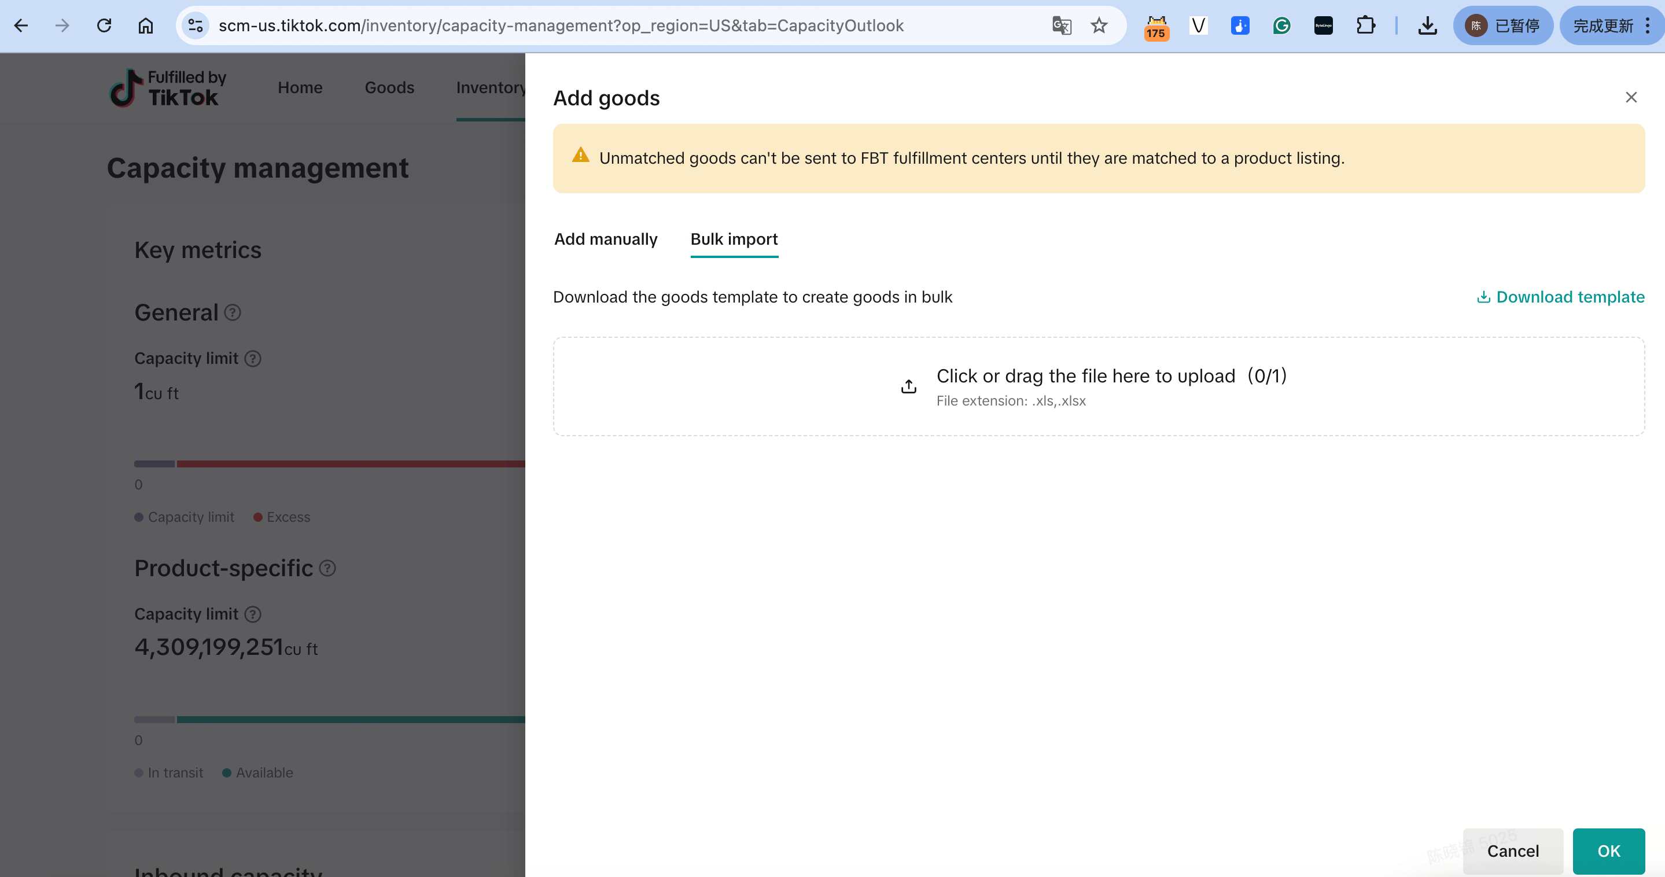Viewport: 1665px width, 877px height.
Task: Switch to the Add manually tab
Action: pos(606,239)
